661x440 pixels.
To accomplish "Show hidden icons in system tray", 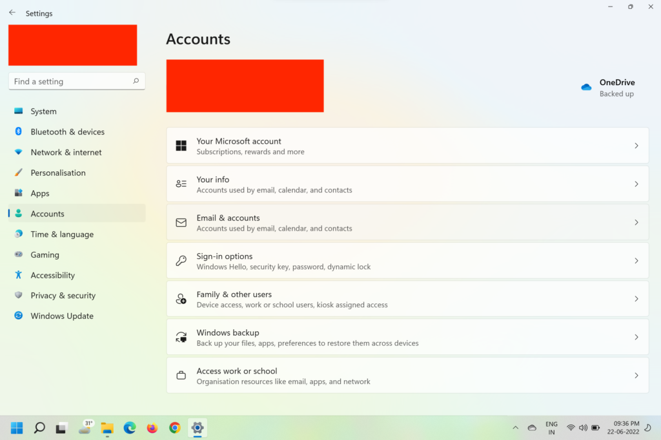I will tap(515, 428).
